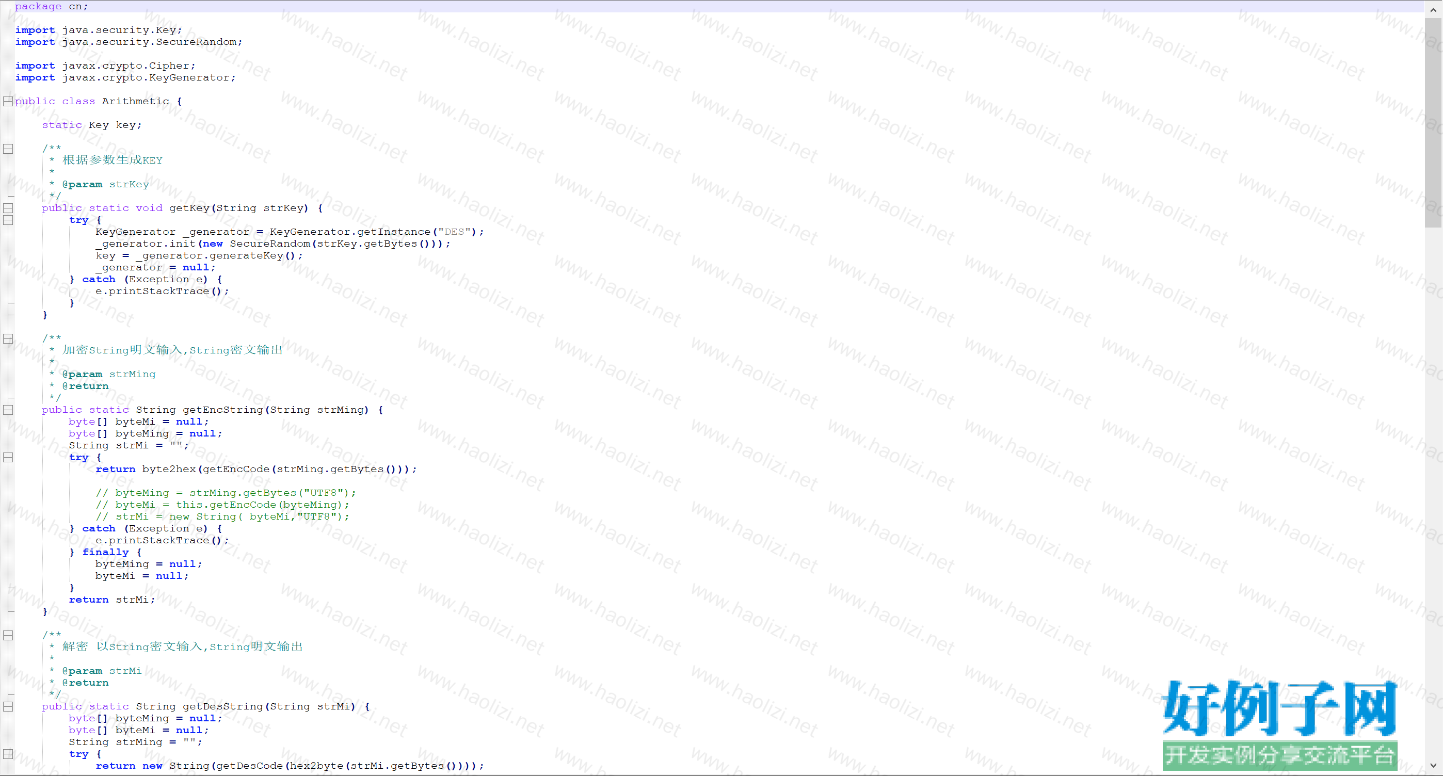Collapse the Arithmetic class fold marker
Screen dimensions: 1443x776
coord(8,101)
